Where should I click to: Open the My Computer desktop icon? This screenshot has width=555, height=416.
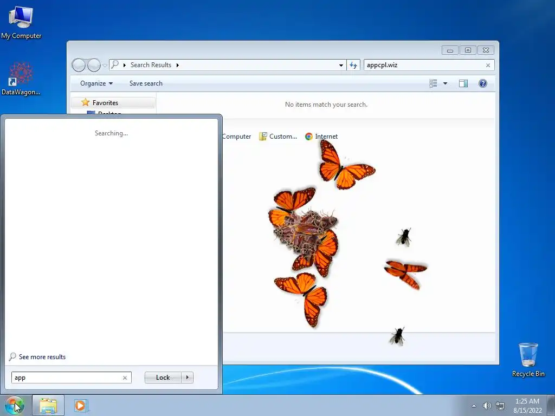click(x=21, y=22)
